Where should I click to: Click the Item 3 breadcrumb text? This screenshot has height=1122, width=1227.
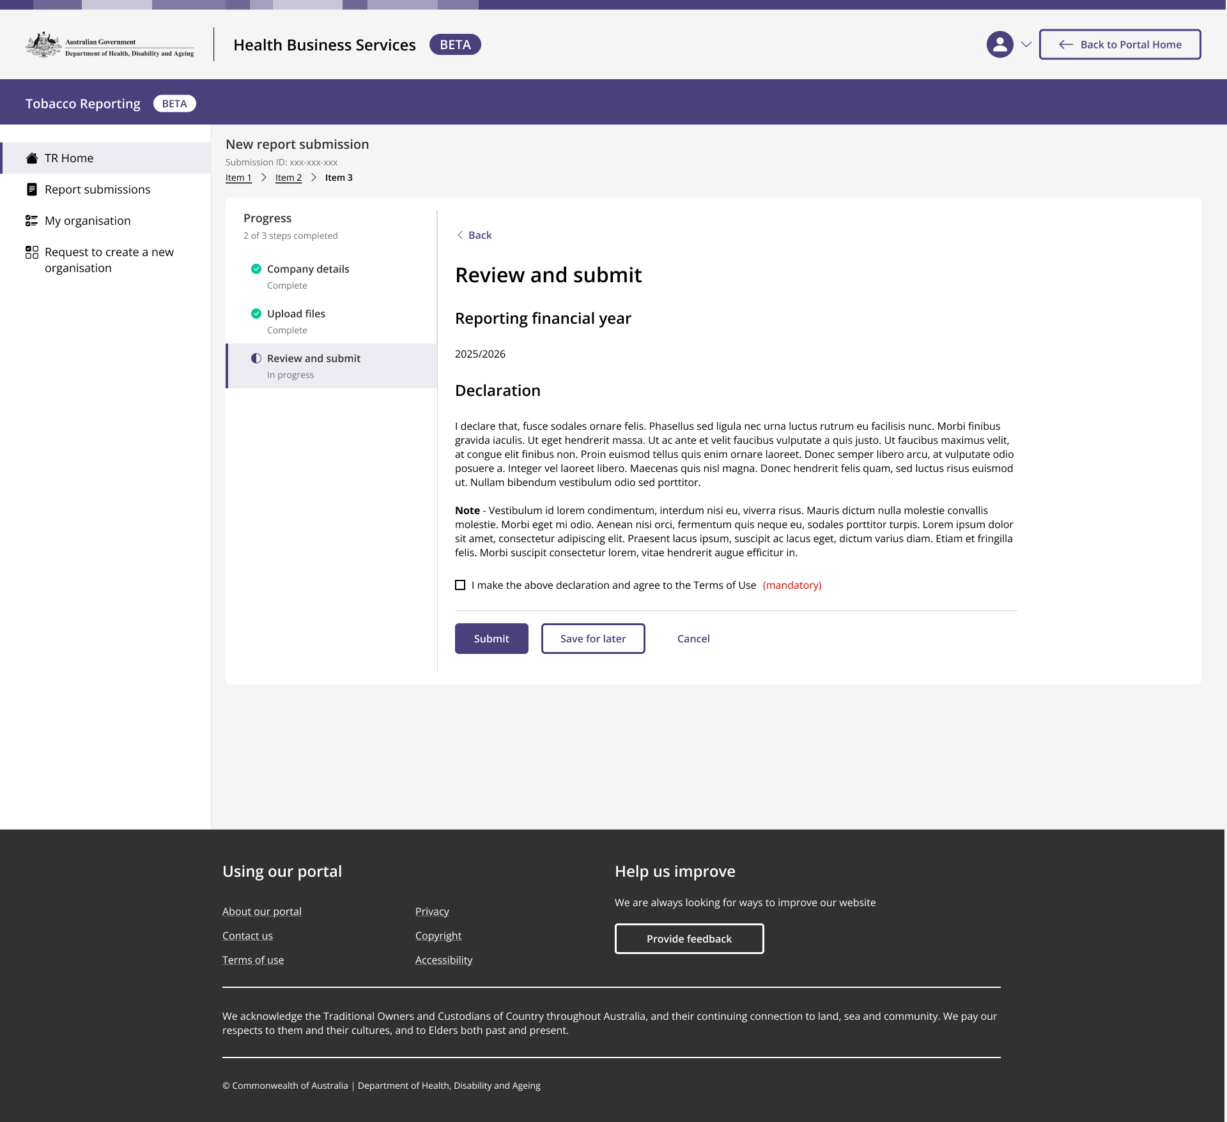[339, 178]
